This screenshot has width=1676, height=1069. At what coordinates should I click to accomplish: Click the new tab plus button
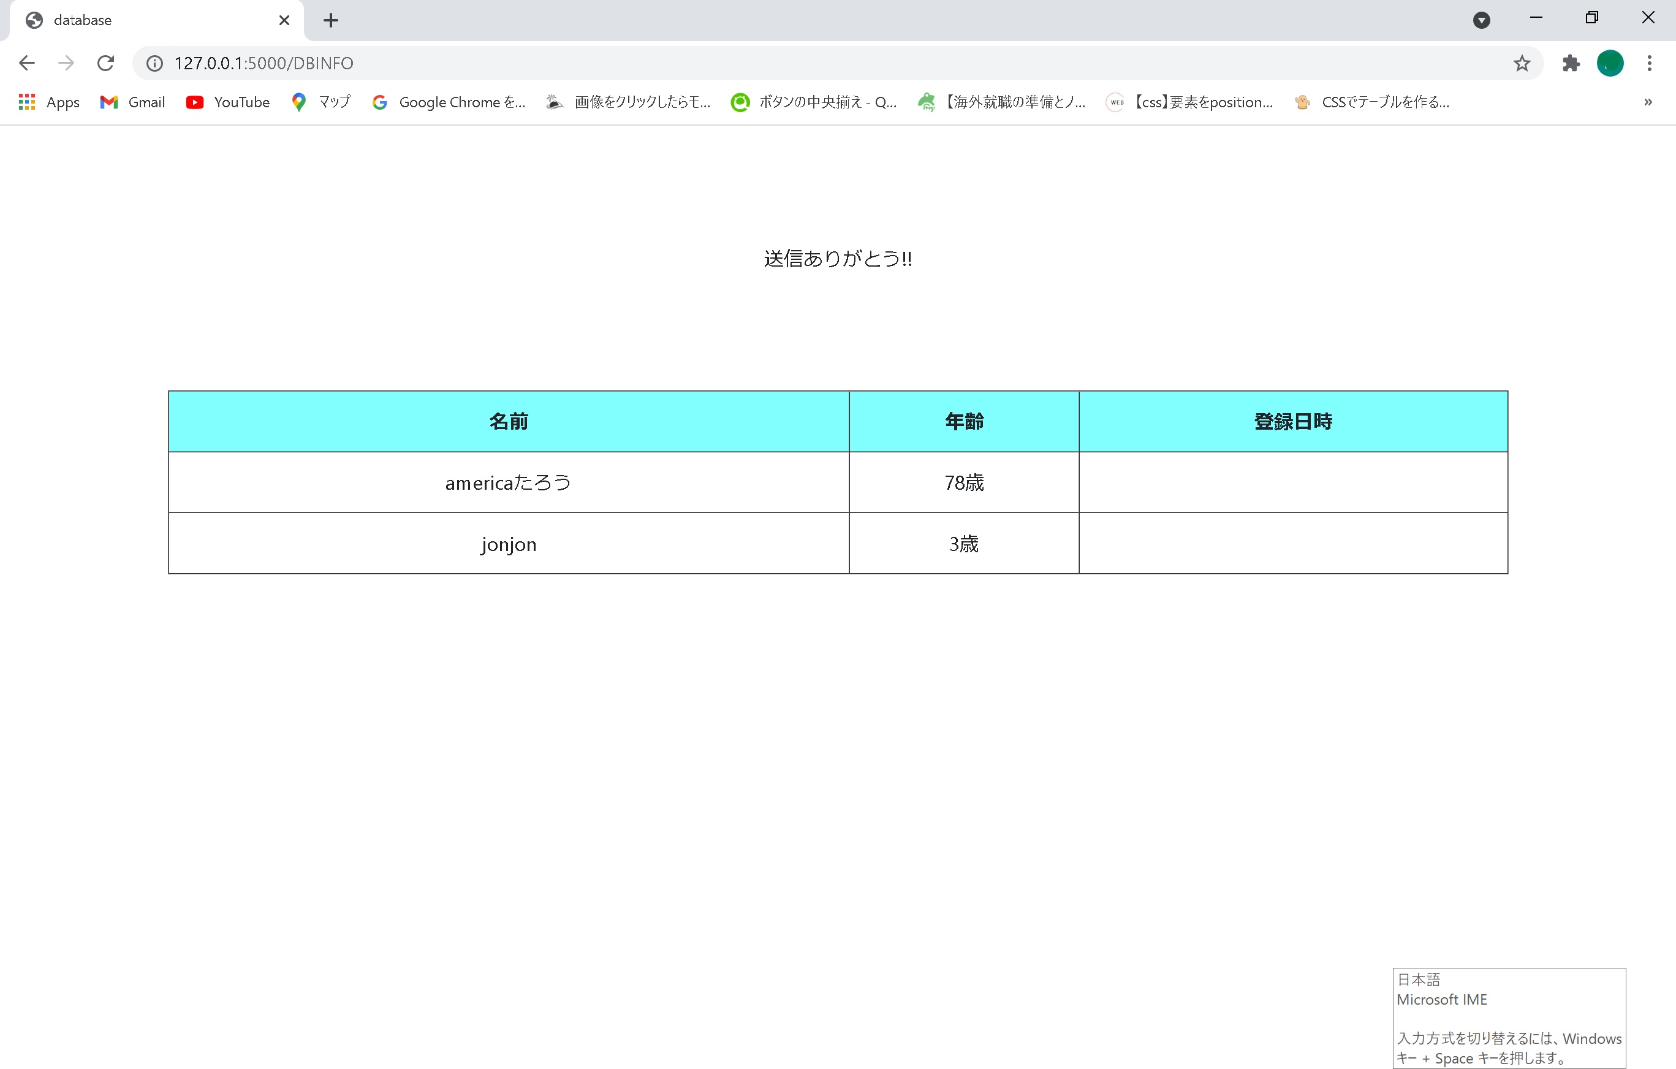point(331,20)
